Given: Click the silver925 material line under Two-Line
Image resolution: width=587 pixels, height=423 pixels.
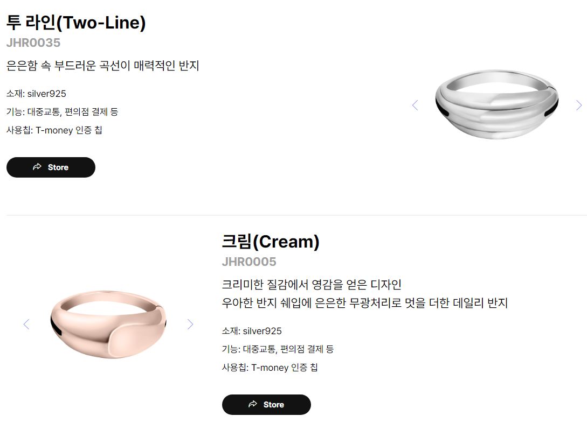Looking at the screenshot, I should 36,94.
